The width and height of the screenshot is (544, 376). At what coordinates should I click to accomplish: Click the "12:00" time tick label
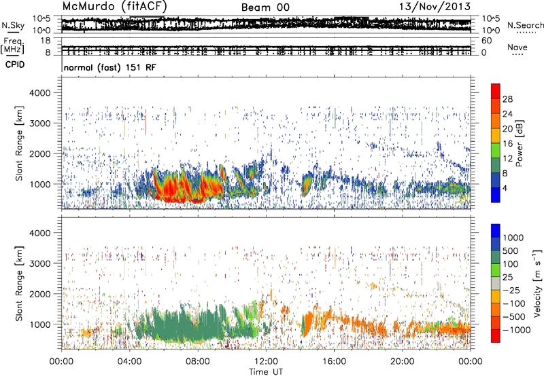(266, 362)
